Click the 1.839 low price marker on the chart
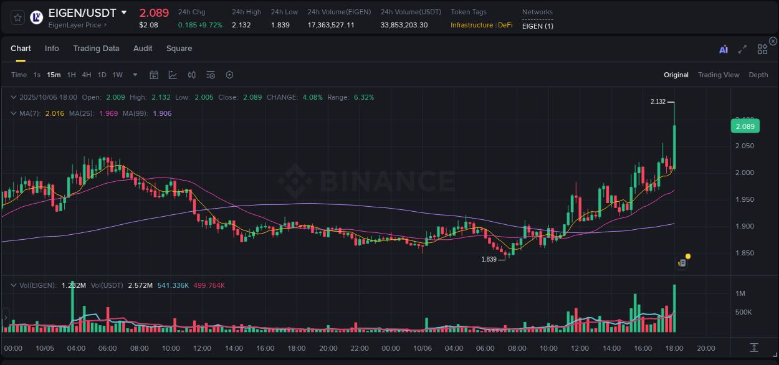 (x=490, y=259)
